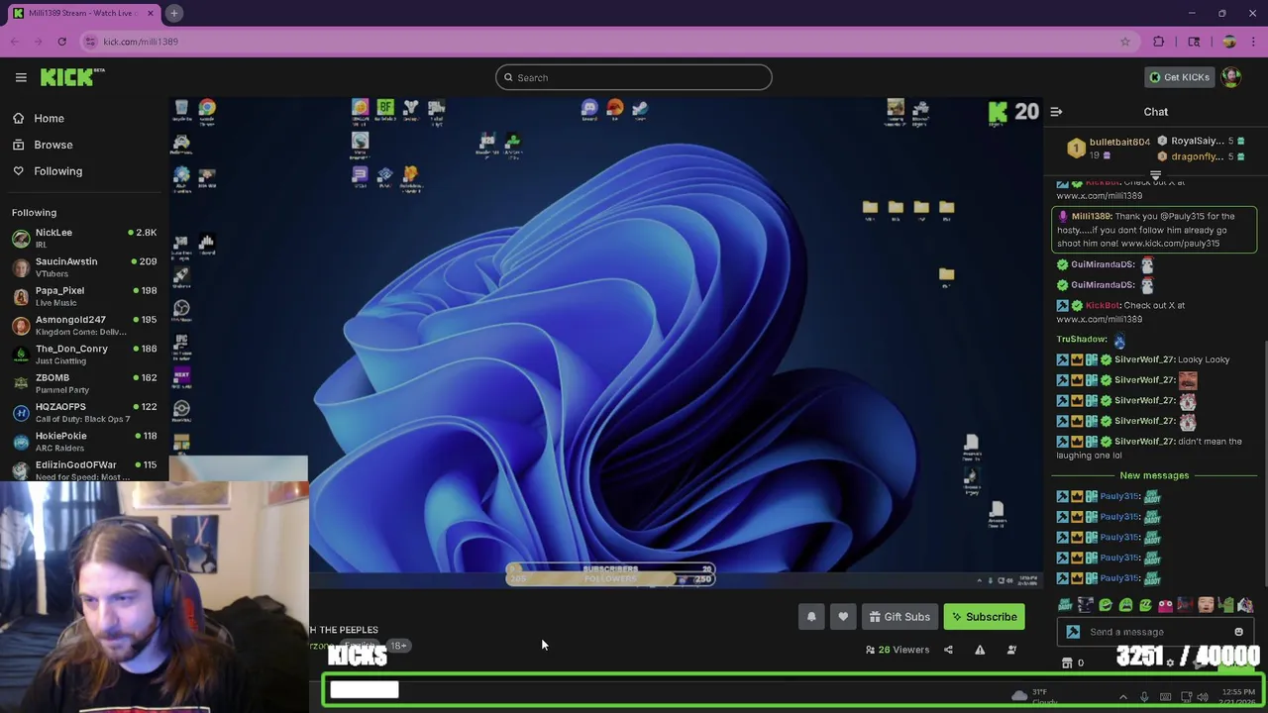Viewport: 1268px width, 713px height.
Task: Click the 18+ stream tag
Action: coord(398,646)
